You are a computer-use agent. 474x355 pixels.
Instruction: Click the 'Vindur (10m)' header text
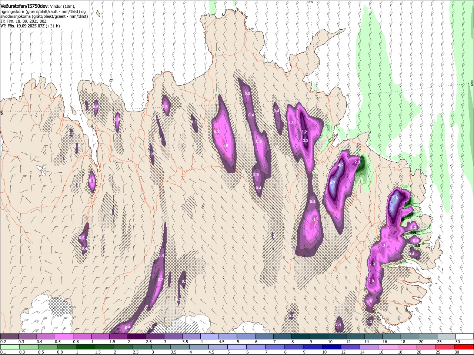(x=63, y=6)
